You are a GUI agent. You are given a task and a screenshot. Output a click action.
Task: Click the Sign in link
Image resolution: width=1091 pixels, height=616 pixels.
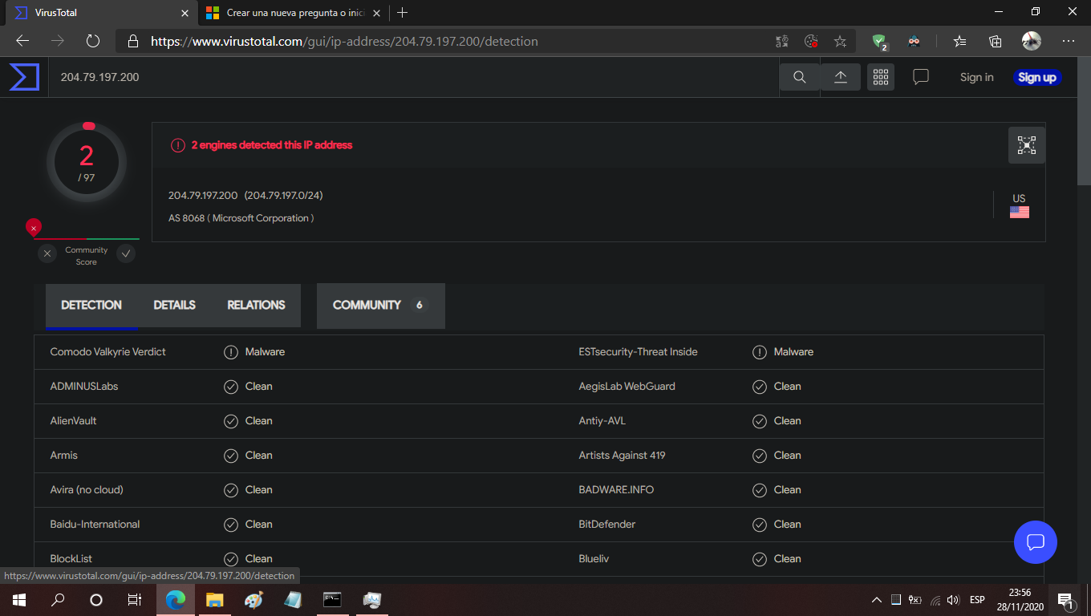(976, 77)
